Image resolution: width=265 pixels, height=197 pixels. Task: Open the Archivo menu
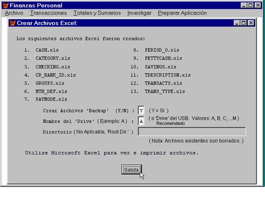pyautogui.click(x=14, y=13)
